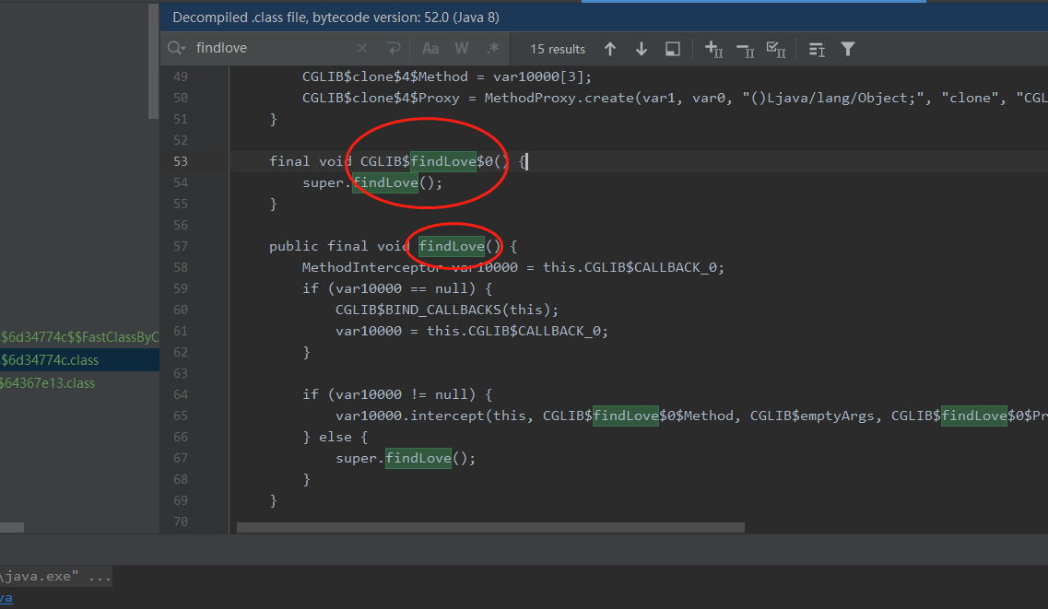Click line number 65 in gutter
The height and width of the screenshot is (609, 1048).
point(181,416)
